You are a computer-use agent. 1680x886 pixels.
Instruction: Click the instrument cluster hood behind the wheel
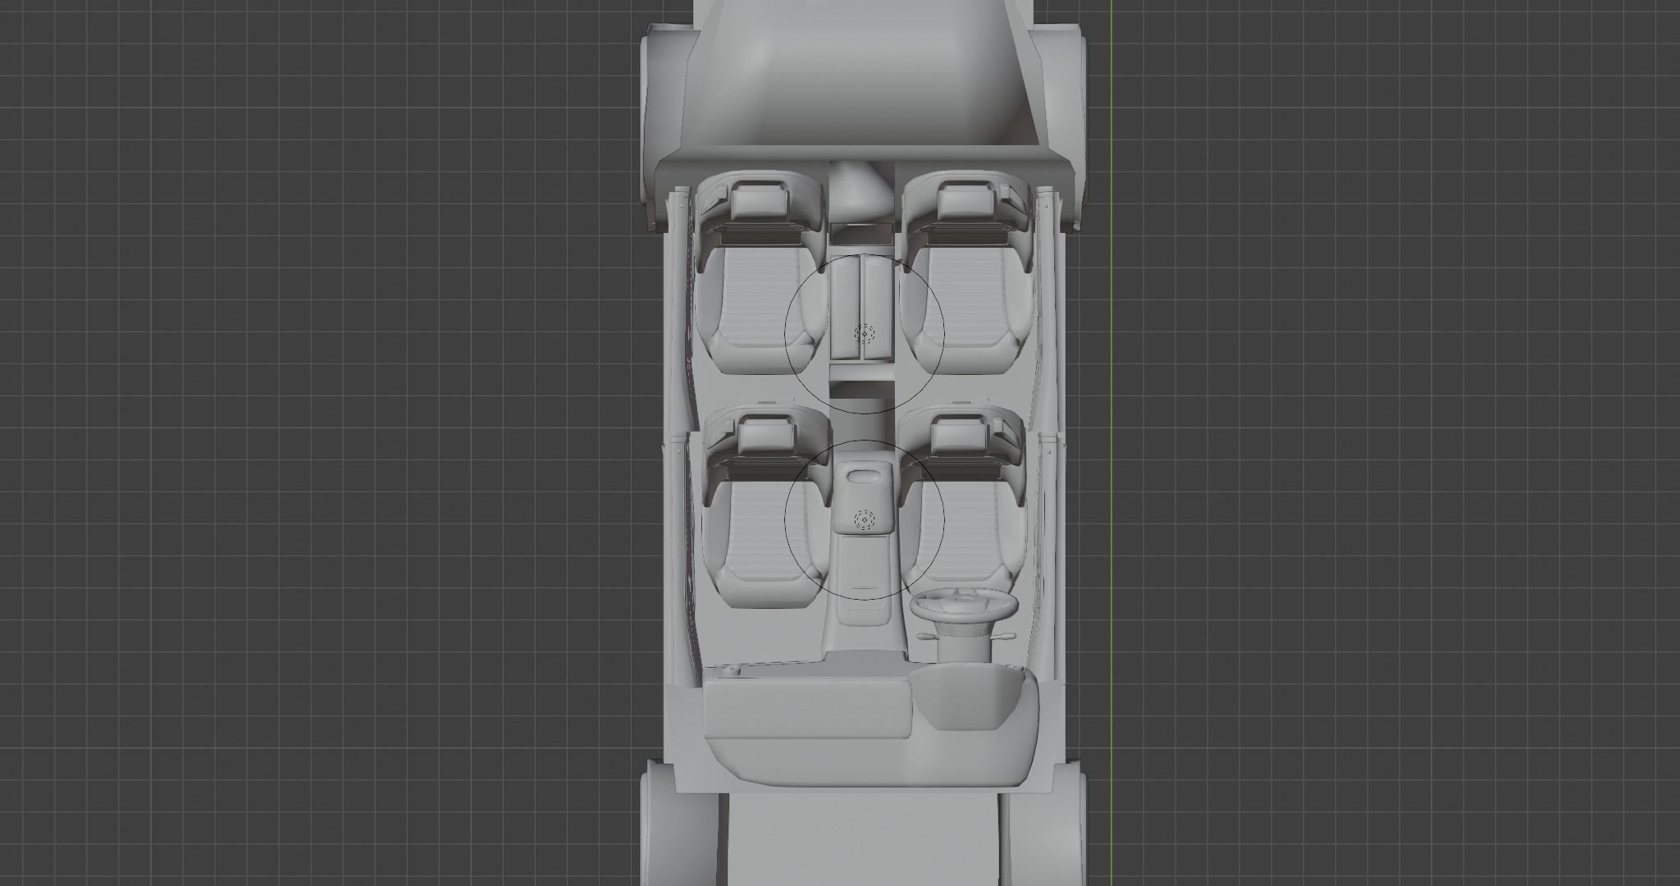click(x=968, y=695)
